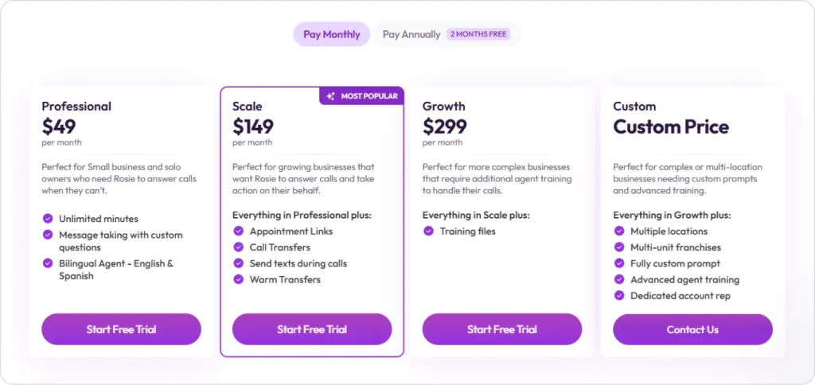Switch billing to Pay Annually
Image resolution: width=815 pixels, height=385 pixels.
pos(411,34)
